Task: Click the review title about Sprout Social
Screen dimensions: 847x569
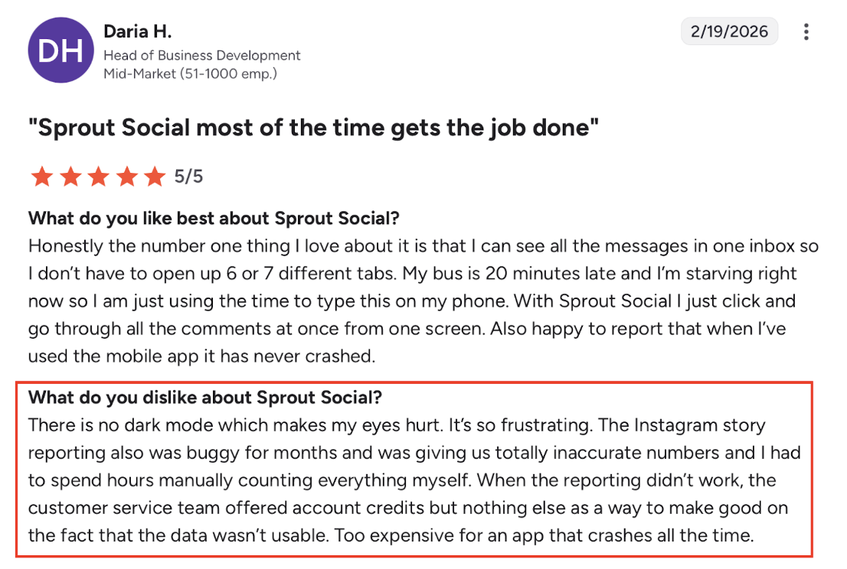Action: tap(313, 128)
